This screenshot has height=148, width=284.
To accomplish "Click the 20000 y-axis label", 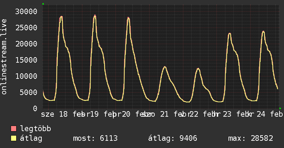I will [26, 44].
